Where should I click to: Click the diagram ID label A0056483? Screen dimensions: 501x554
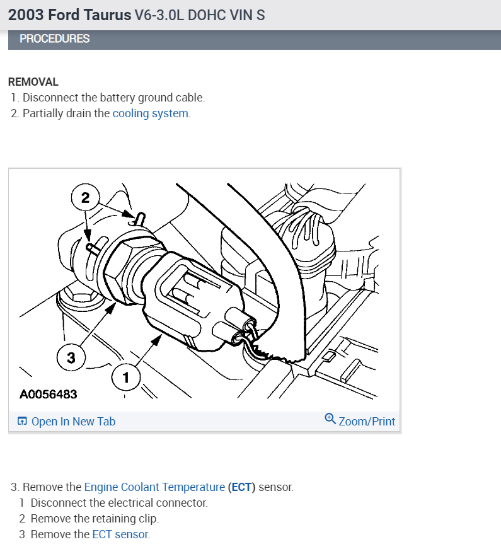[49, 395]
